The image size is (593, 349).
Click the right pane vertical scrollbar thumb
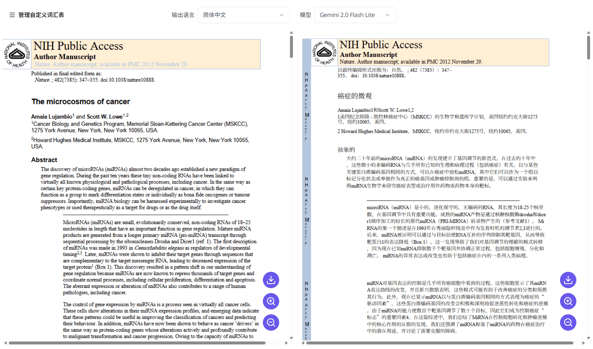[588, 47]
